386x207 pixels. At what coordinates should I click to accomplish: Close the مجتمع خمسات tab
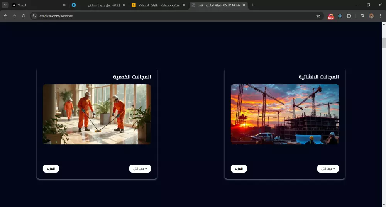[184, 5]
